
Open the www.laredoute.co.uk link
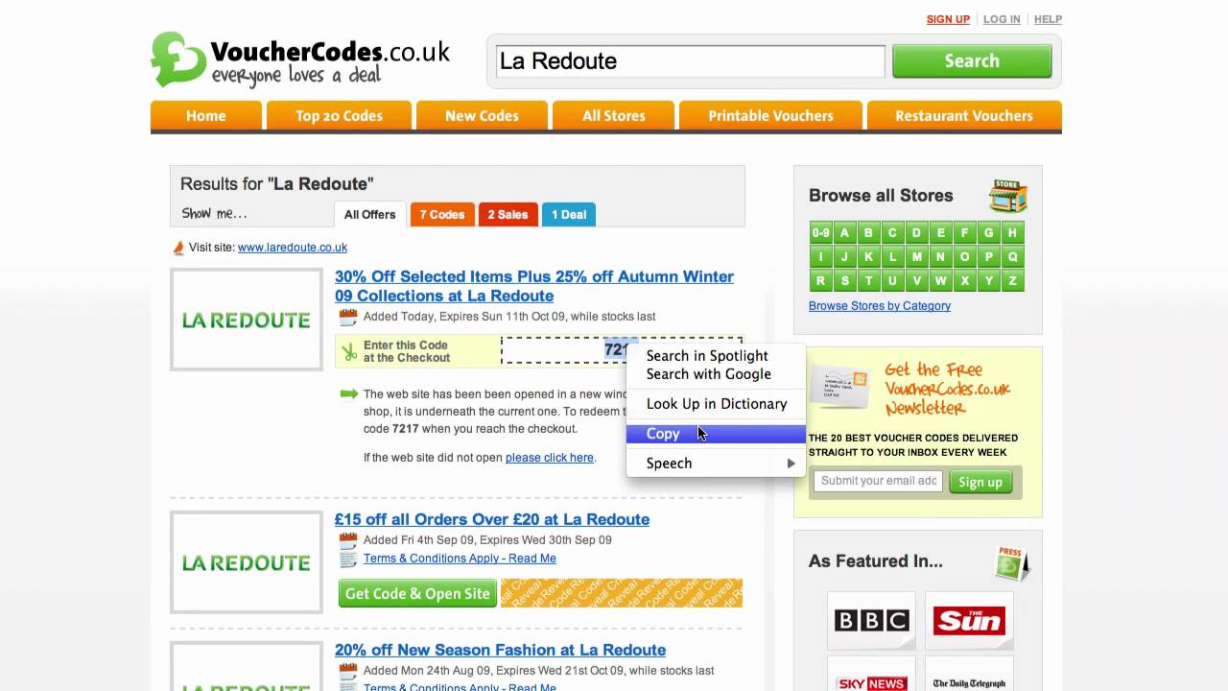[293, 248]
